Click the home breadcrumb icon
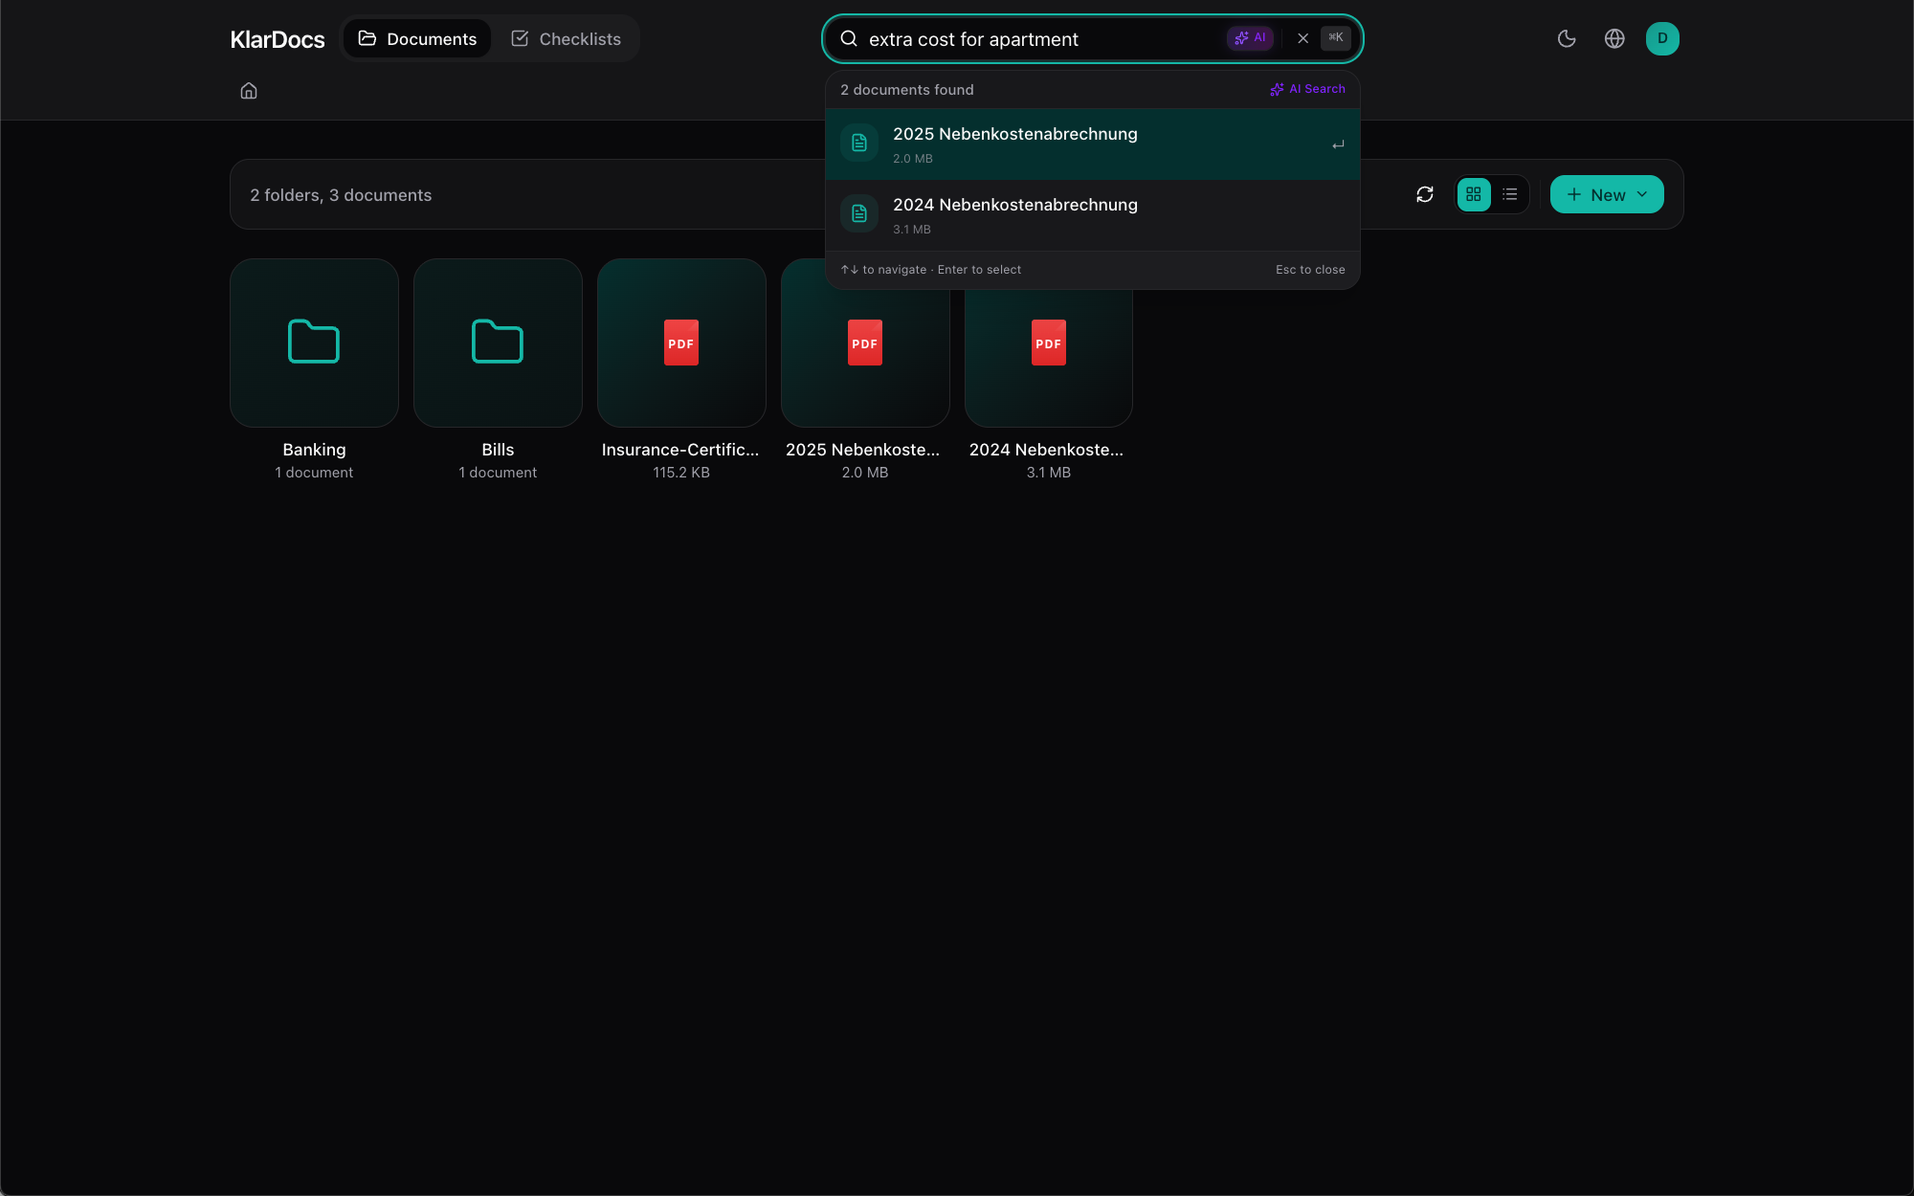 coord(249,91)
